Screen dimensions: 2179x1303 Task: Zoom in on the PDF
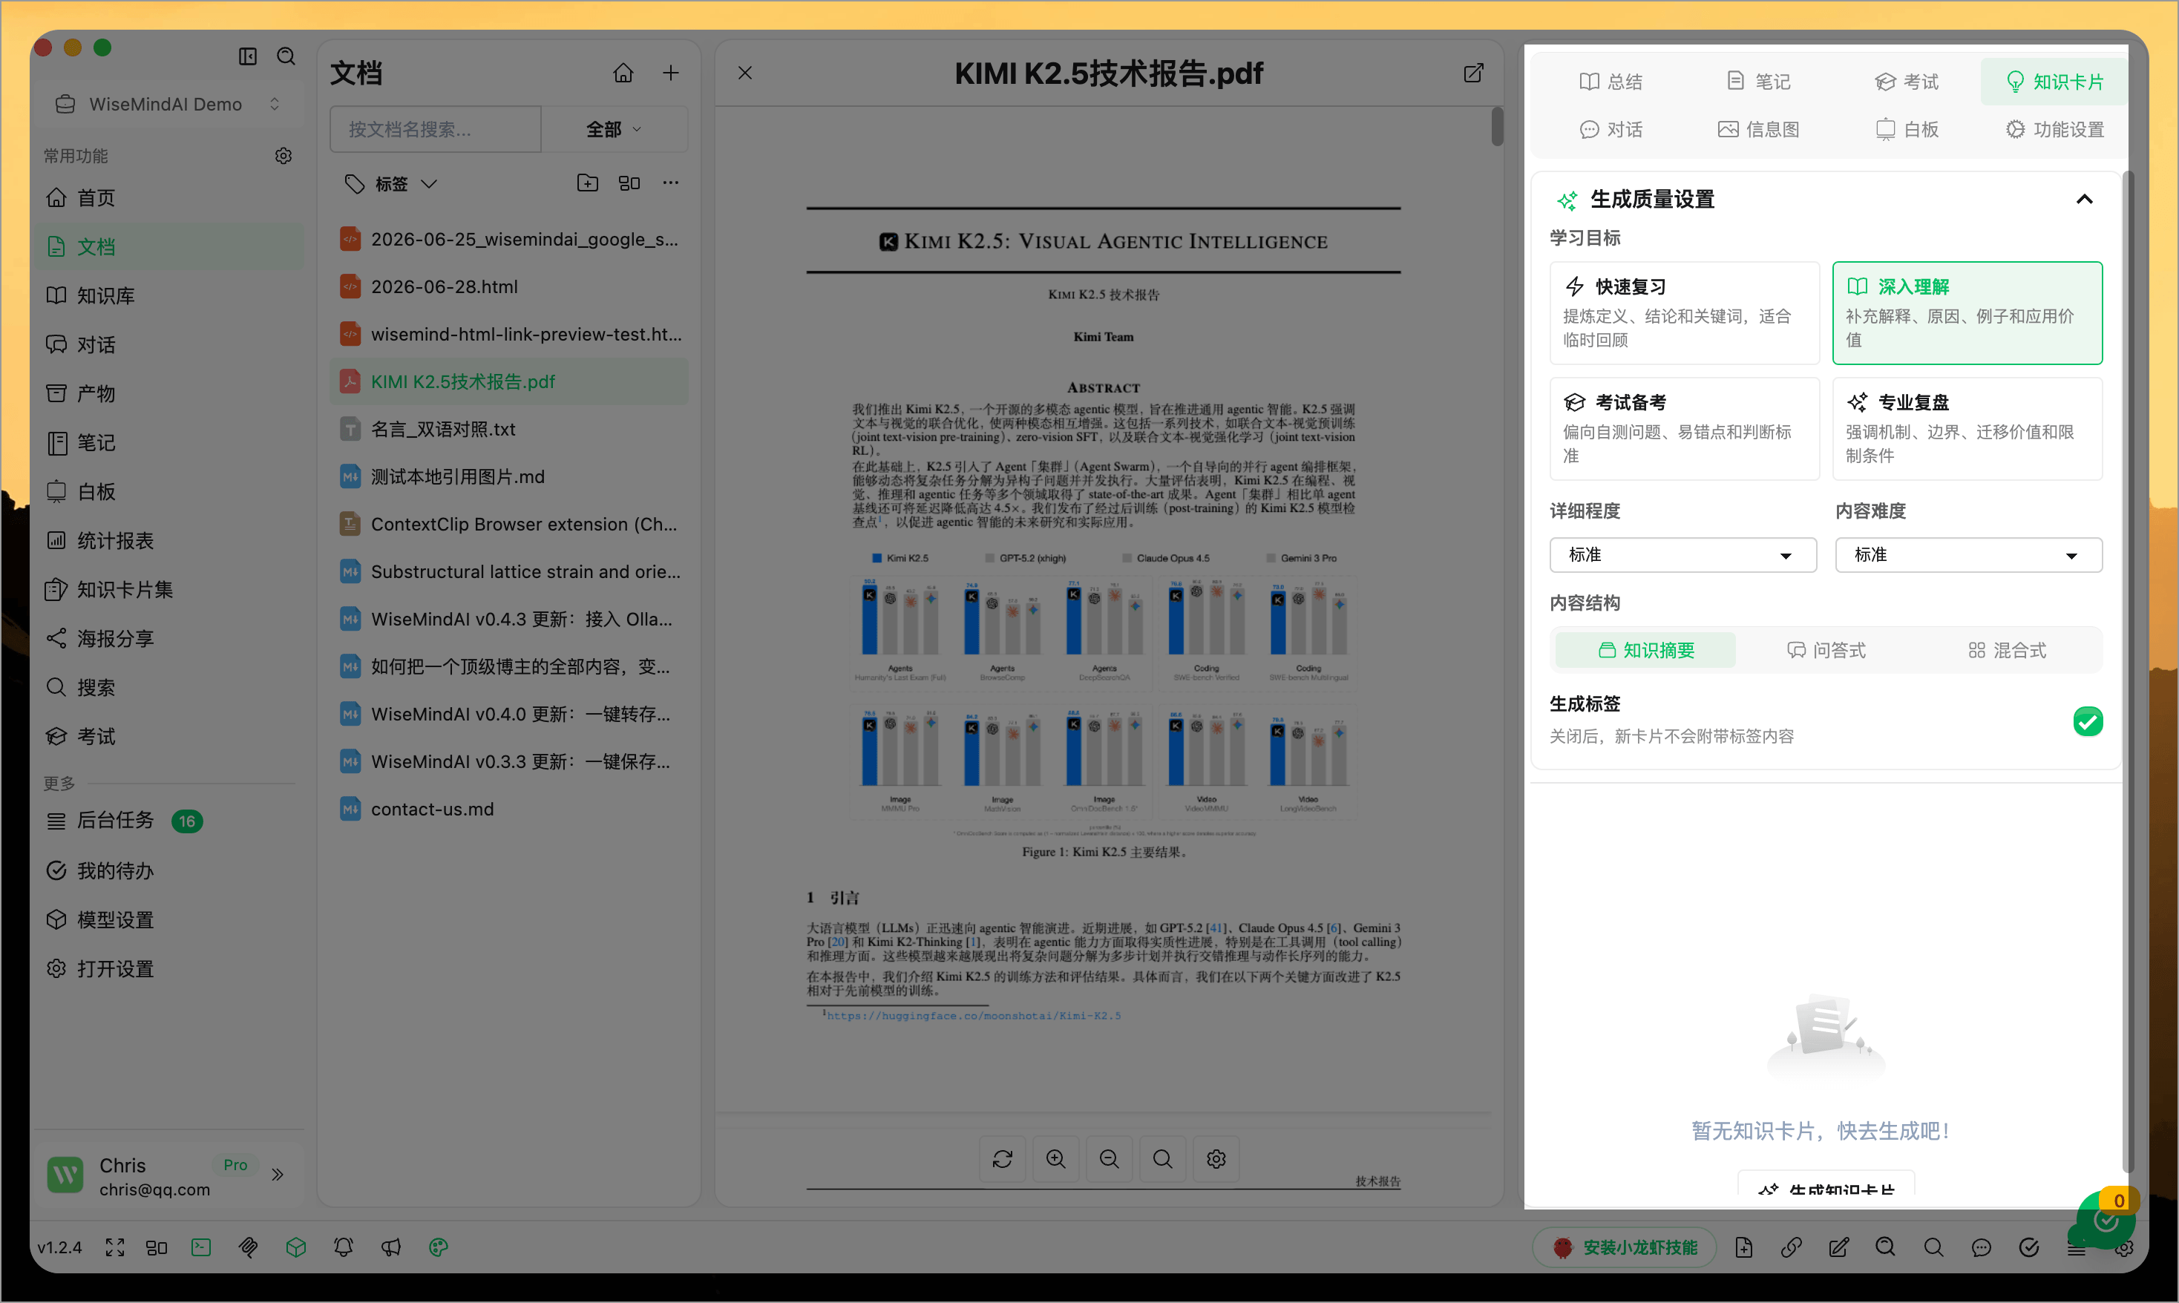coord(1056,1159)
